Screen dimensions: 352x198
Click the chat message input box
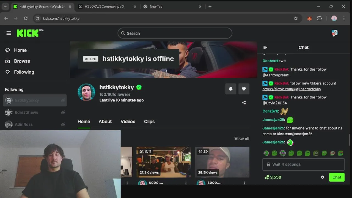coord(303,164)
